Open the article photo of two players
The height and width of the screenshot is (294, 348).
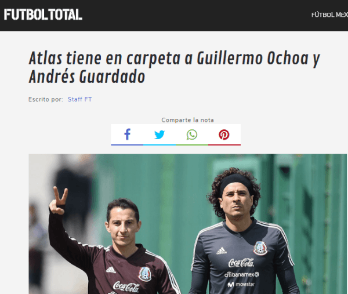tap(187, 224)
